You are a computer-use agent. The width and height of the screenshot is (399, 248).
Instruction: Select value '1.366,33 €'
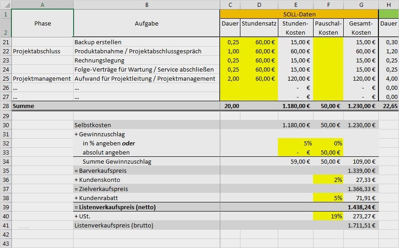click(361, 189)
